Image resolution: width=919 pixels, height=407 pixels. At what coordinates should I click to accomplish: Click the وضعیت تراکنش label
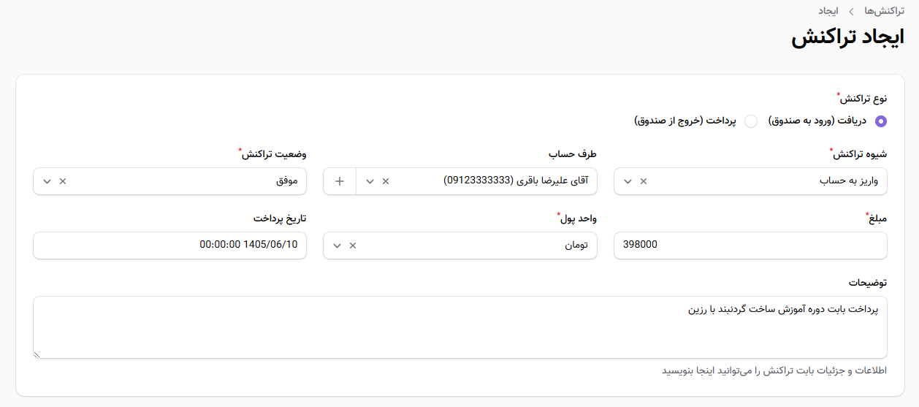[272, 154]
